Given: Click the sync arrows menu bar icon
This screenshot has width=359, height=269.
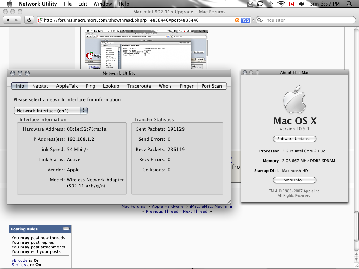Looking at the screenshot, I should (260, 4).
